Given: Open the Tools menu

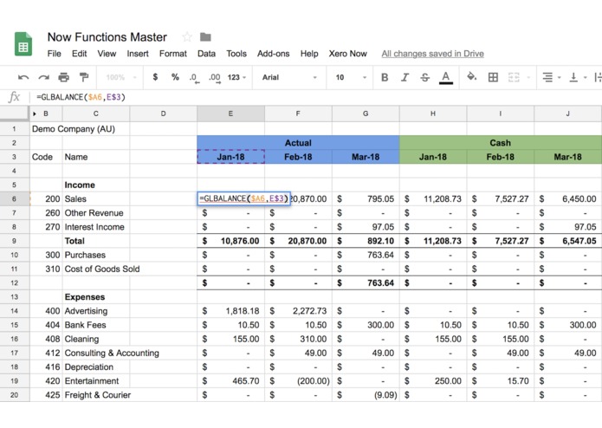Looking at the screenshot, I should pos(236,54).
